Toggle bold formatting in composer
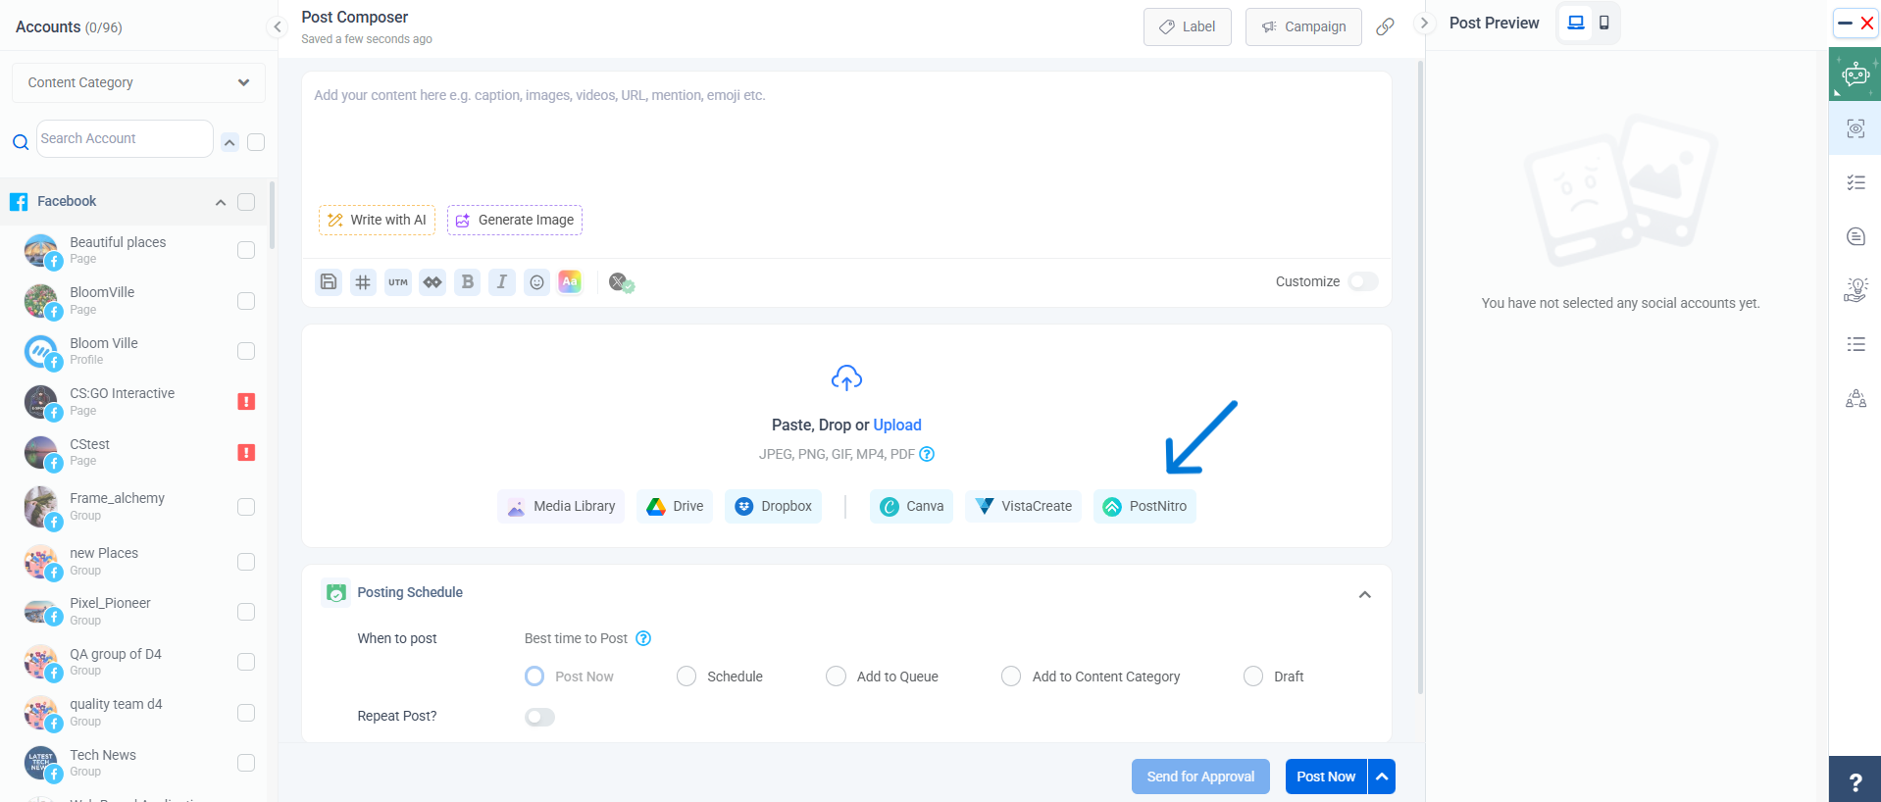Viewport: 1881px width, 802px height. [467, 282]
